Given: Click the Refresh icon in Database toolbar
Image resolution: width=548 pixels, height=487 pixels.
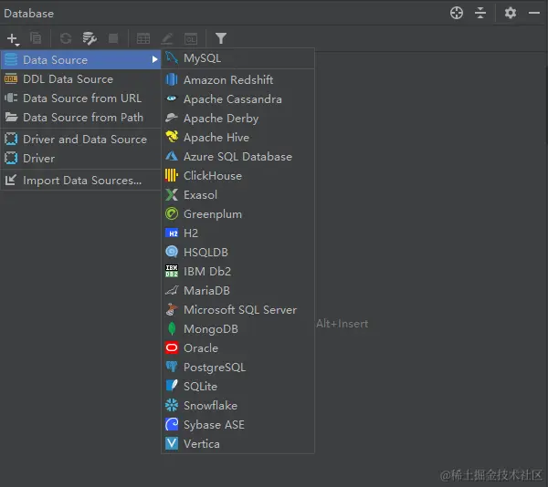Looking at the screenshot, I should (x=66, y=38).
